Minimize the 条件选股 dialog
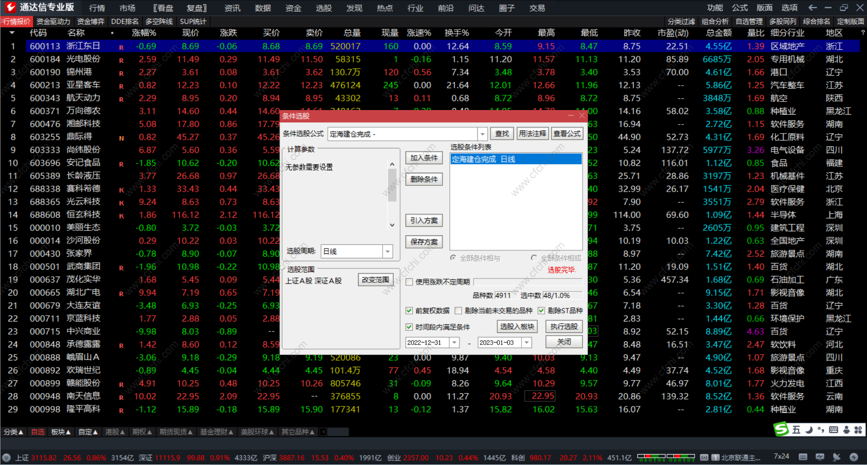Image resolution: width=867 pixels, height=465 pixels. click(x=571, y=116)
